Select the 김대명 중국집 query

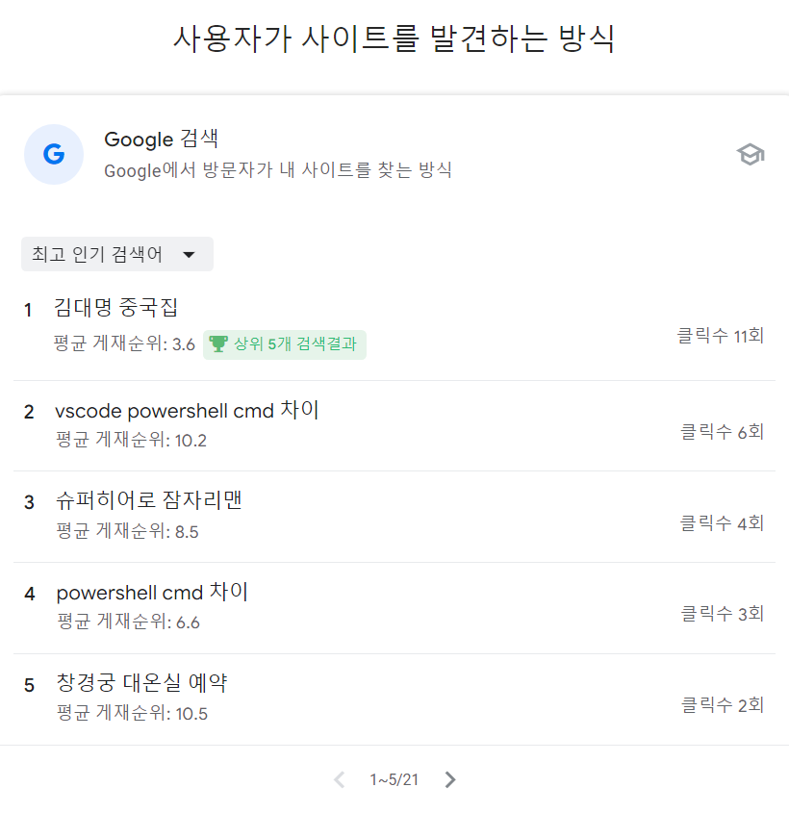click(116, 308)
